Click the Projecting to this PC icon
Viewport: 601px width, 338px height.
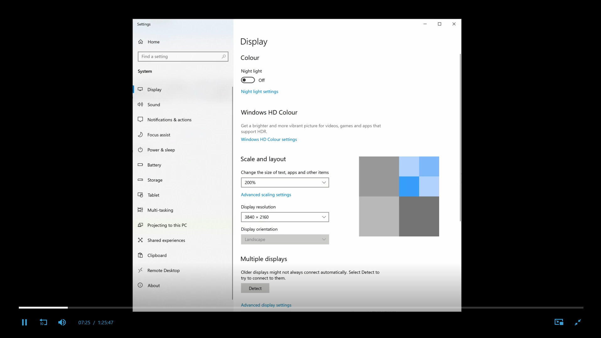tap(140, 225)
